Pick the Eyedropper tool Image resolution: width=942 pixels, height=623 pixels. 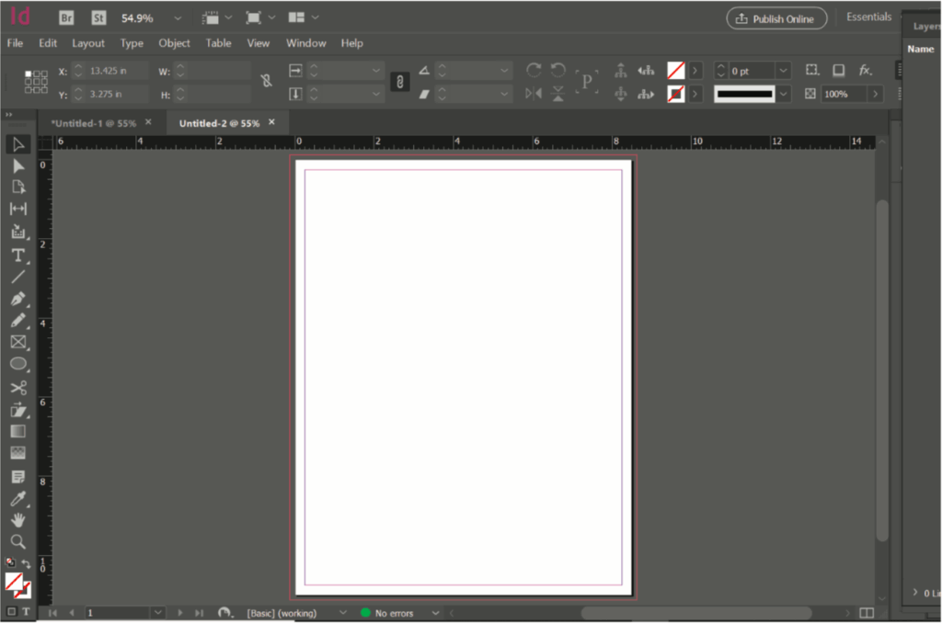(18, 498)
